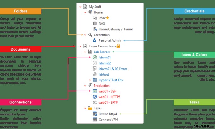This screenshot has height=129, width=215.
Task: Select the Credentials folder label
Action: (101, 35)
